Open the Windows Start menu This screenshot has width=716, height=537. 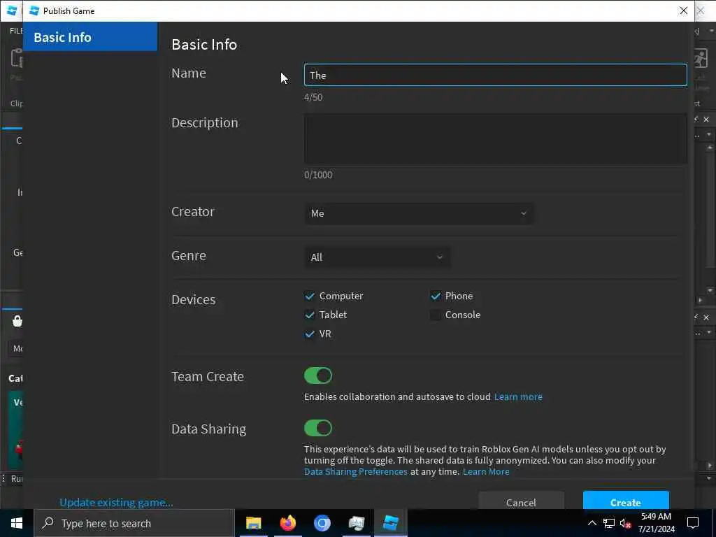pos(17,523)
